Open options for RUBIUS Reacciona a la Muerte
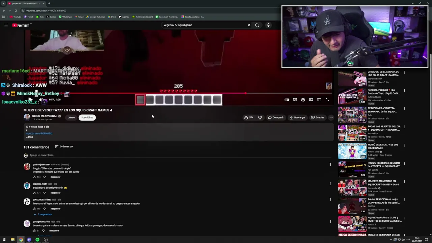The height and width of the screenshot is (243, 432). (404, 163)
